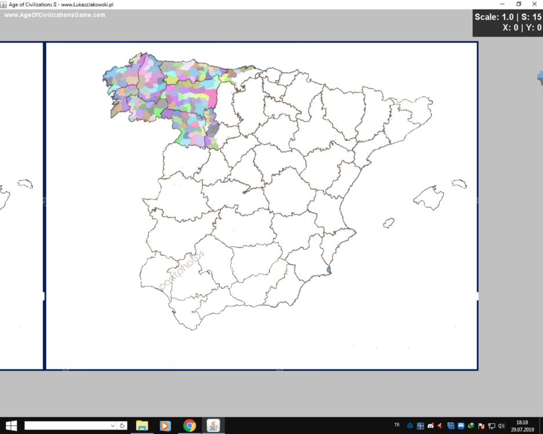Open the system volume control
543x434 pixels.
501,426
